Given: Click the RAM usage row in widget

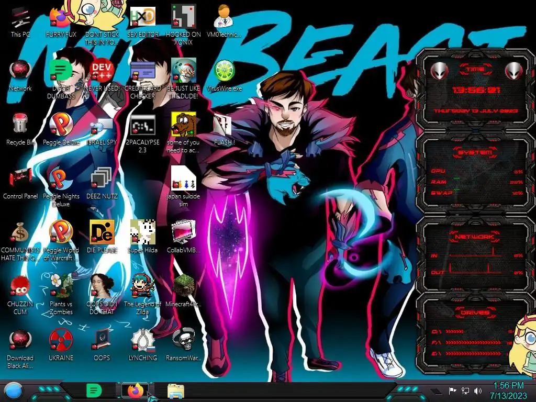Looking at the screenshot, I should coord(477,182).
